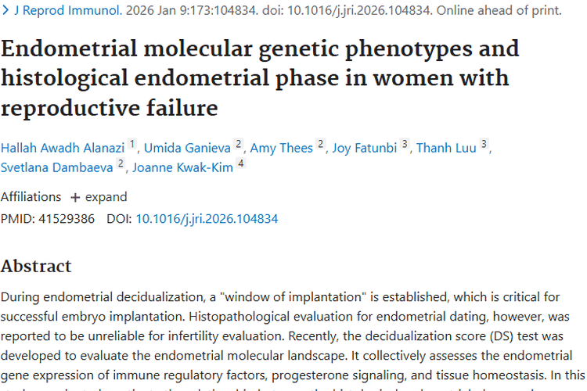Show affiliation 2 next to Svetlana Dambaeva
The height and width of the screenshot is (391, 587).
[x=121, y=164]
